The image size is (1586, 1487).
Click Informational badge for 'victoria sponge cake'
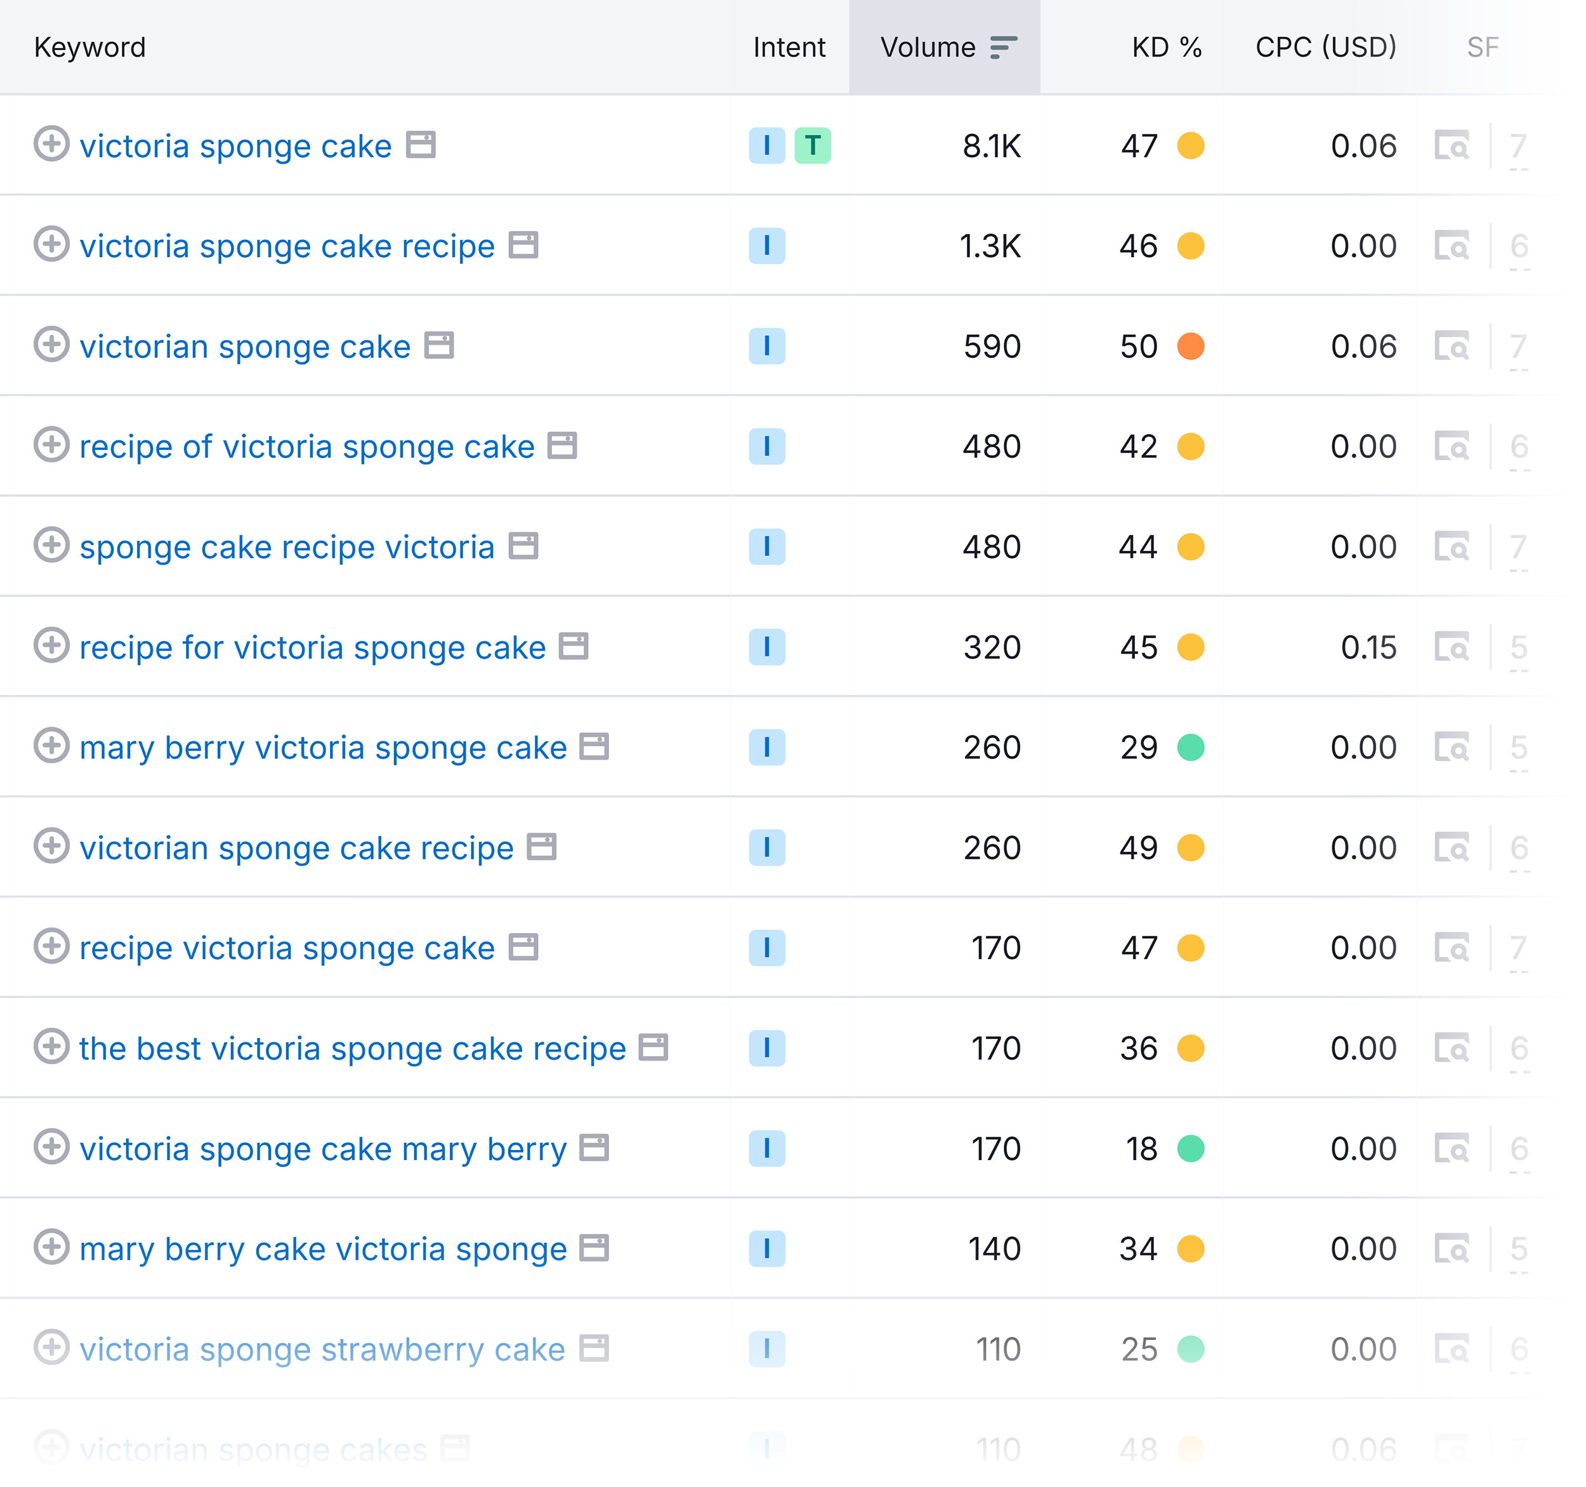(767, 145)
